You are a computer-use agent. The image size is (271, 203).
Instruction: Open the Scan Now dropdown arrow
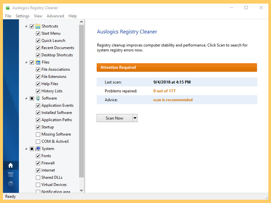tap(135, 118)
